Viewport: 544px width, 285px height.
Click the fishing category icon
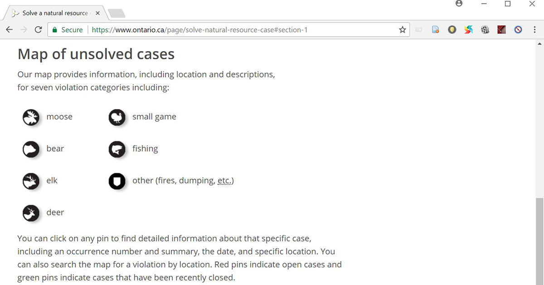(117, 149)
